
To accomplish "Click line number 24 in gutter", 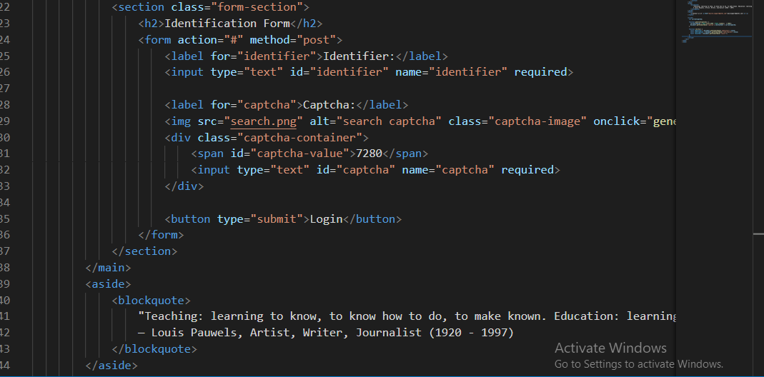I will 4,40.
